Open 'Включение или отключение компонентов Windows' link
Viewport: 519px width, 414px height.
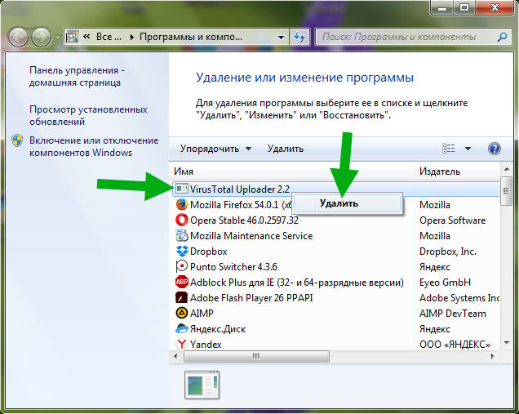click(x=94, y=146)
